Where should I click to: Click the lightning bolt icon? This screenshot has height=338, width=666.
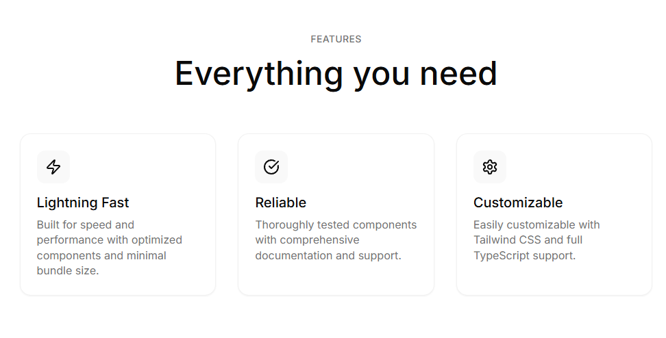[x=53, y=167]
